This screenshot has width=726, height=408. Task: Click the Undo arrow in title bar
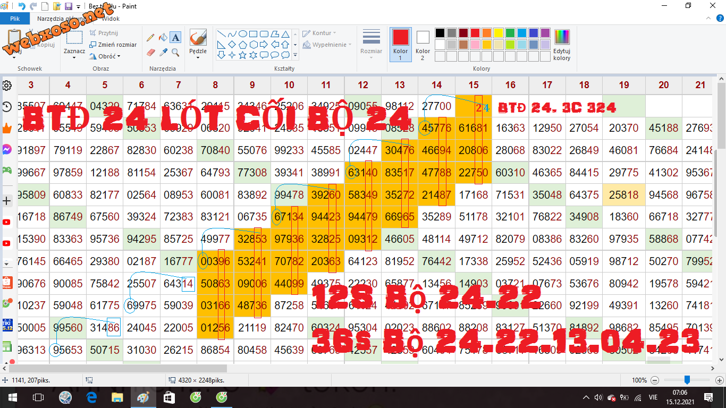pos(22,6)
